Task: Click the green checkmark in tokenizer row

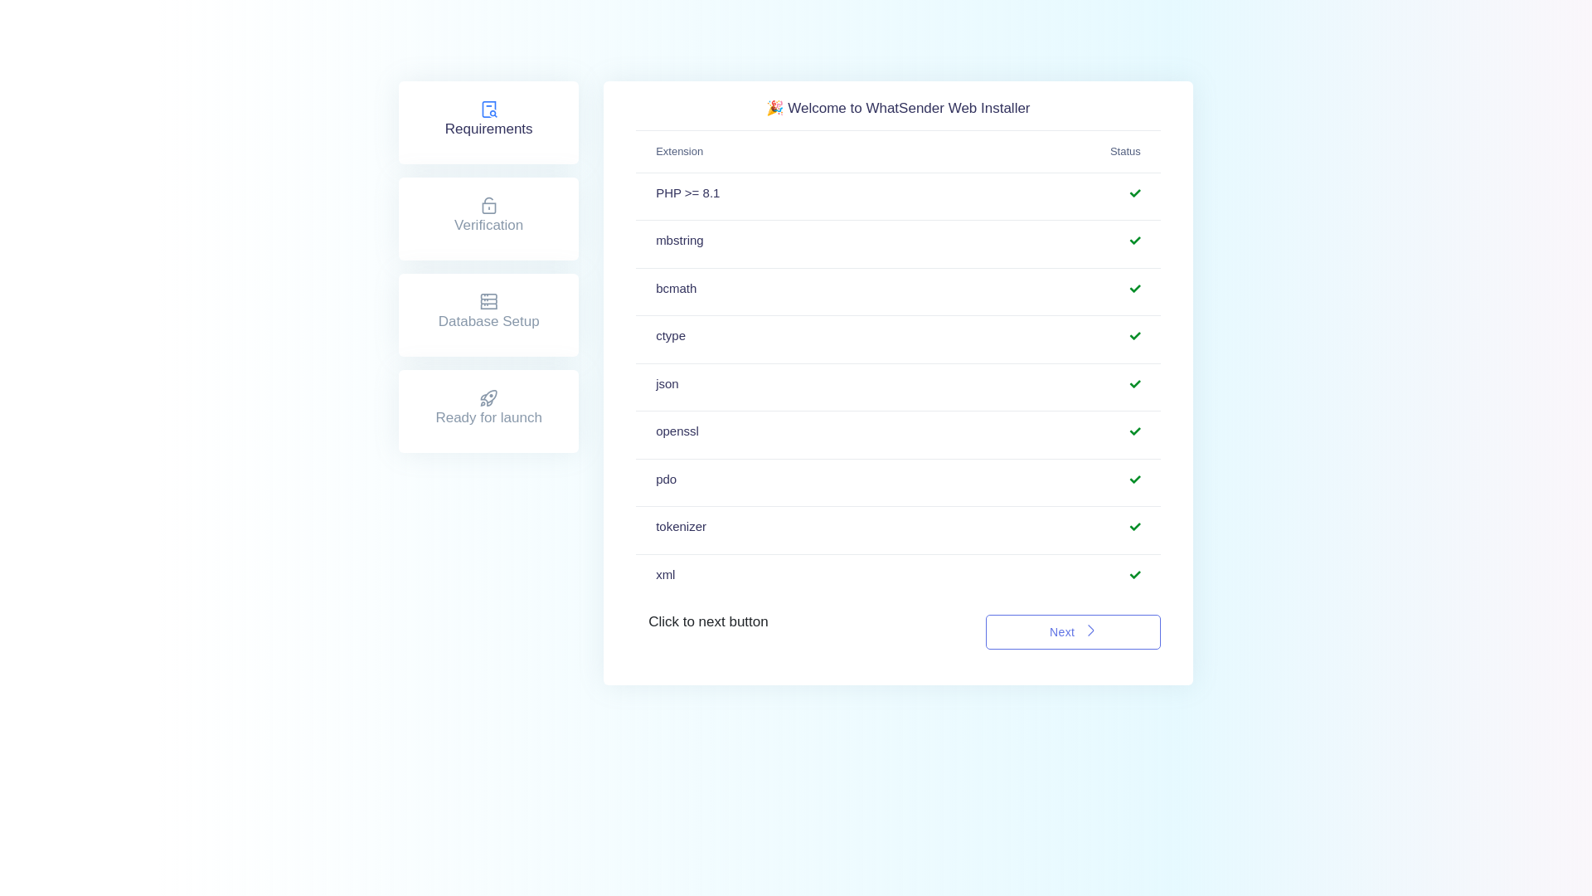Action: (1134, 527)
